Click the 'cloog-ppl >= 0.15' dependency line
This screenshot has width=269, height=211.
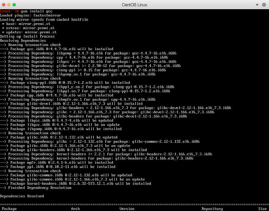click(x=83, y=70)
